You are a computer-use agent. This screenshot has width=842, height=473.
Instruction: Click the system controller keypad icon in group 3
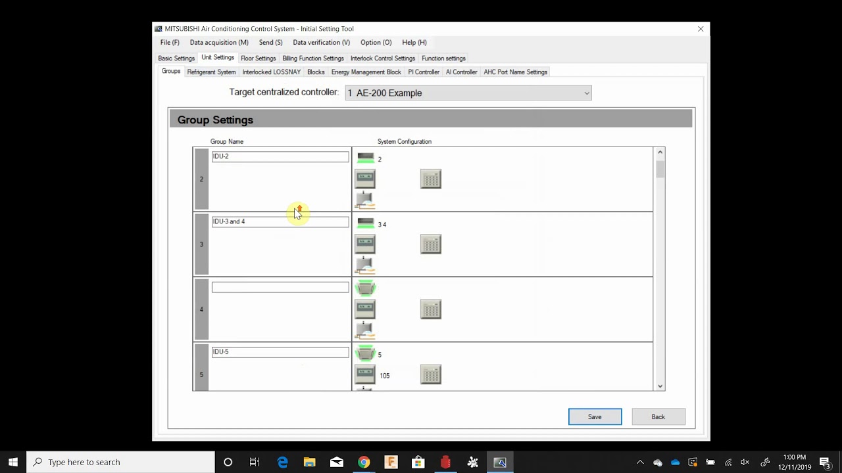point(431,244)
